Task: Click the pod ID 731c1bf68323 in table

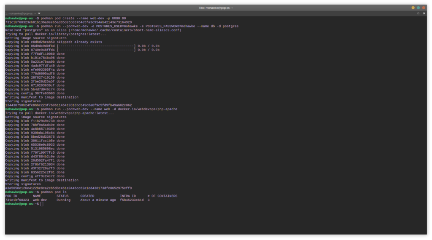Action: coord(17,200)
